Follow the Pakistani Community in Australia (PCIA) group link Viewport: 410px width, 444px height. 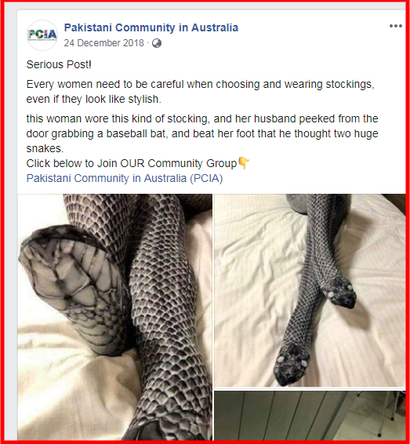coord(125,178)
